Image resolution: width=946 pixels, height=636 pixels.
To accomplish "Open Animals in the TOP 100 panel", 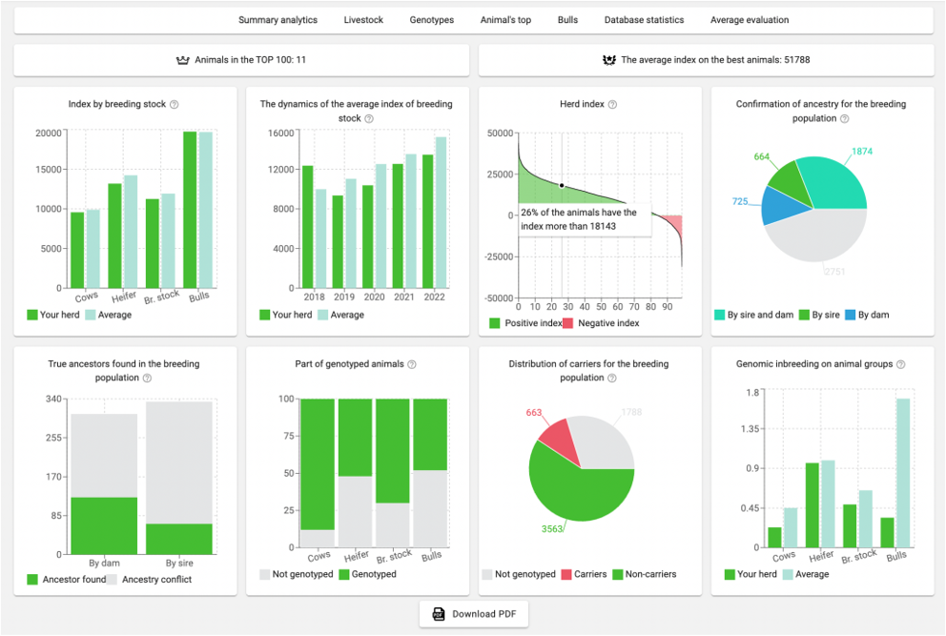I will 241,60.
